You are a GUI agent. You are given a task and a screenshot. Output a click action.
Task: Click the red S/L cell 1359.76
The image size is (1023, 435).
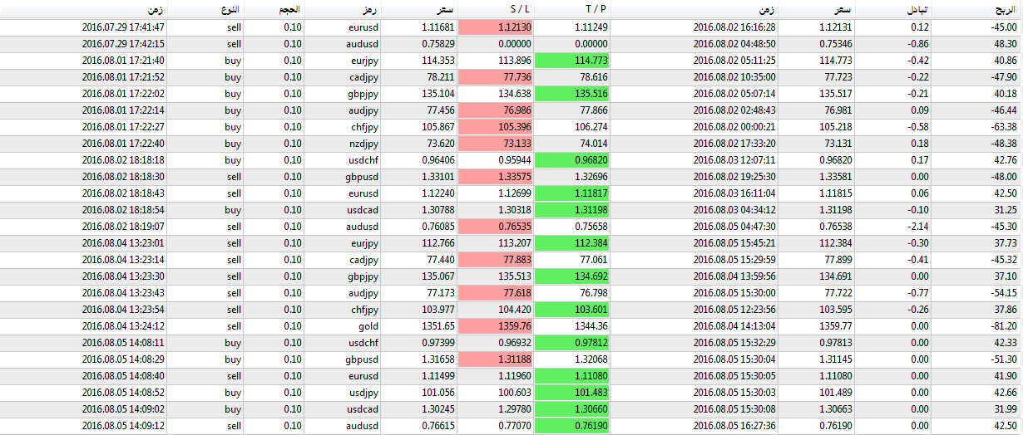click(497, 325)
